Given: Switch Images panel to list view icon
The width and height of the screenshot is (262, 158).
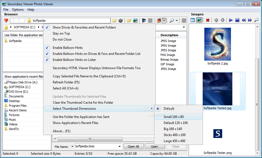Looking at the screenshot, I should coord(193,20).
